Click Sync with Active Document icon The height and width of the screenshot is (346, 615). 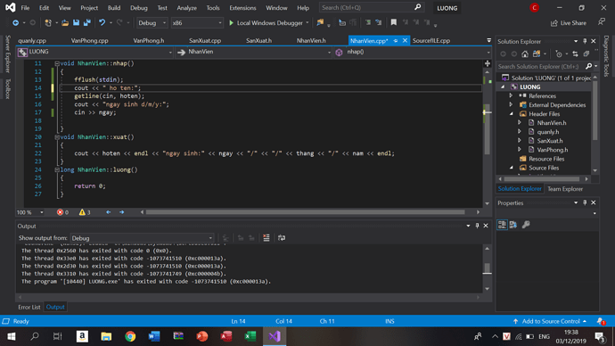(575, 54)
